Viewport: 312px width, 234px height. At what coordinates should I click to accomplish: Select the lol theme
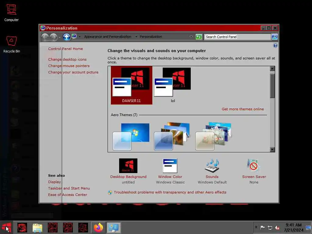pos(172,85)
